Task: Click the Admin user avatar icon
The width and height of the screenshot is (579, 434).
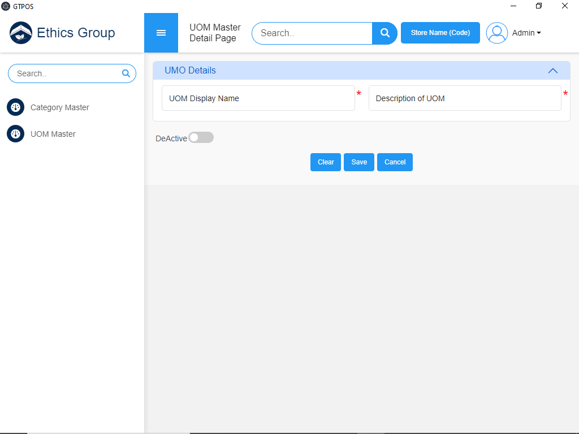Action: click(x=497, y=33)
